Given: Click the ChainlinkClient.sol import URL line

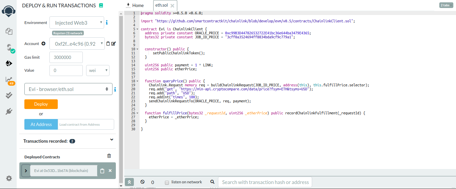Looking at the screenshot, I should point(248,21).
